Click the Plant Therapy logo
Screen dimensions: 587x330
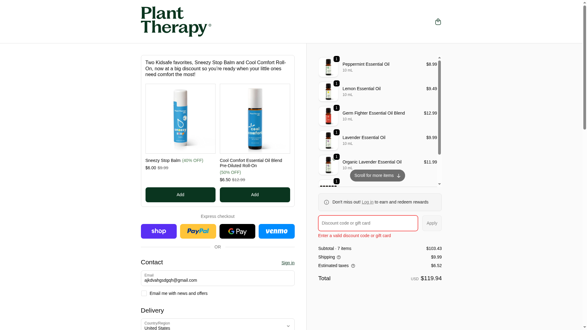pyautogui.click(x=176, y=22)
